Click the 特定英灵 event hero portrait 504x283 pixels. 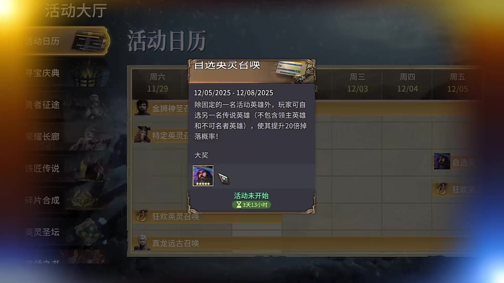coord(142,135)
